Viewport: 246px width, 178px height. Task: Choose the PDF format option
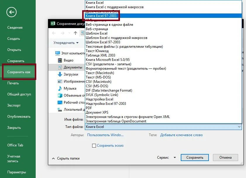coord(163,108)
